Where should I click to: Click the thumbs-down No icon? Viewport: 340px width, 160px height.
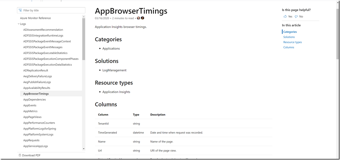[x=296, y=17]
